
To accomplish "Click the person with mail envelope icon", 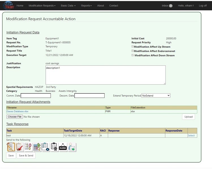I will 72,147.
